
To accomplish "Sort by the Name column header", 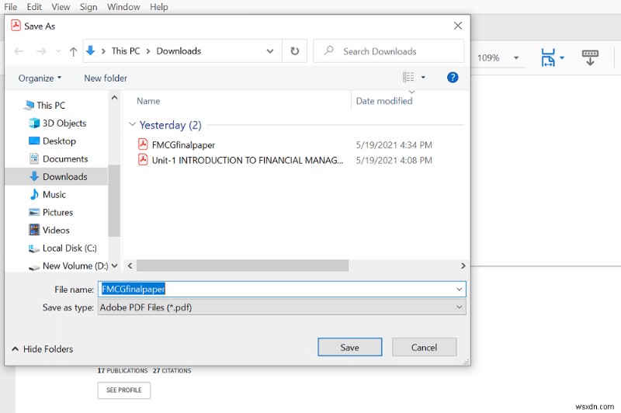I will (x=148, y=101).
